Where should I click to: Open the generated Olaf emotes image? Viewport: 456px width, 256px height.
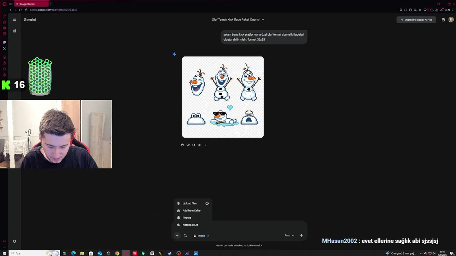223,97
